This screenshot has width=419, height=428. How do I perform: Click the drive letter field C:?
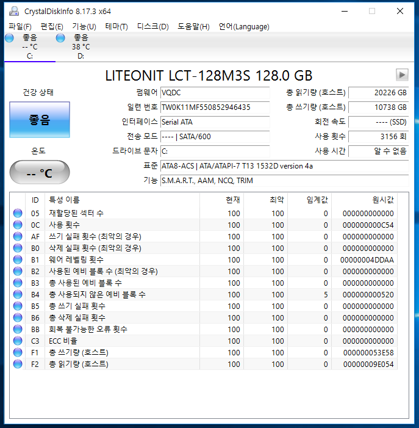click(x=215, y=151)
